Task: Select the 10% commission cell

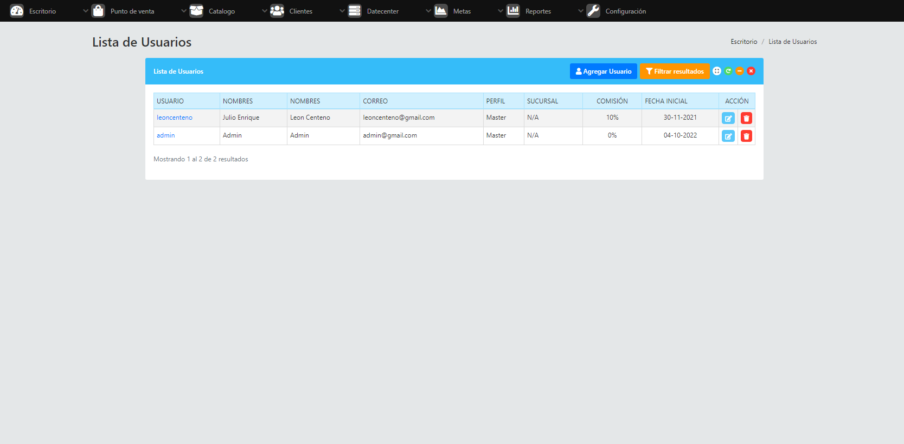Action: [x=612, y=118]
